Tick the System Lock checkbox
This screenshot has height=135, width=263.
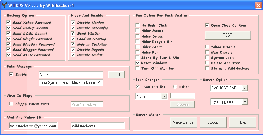tap(207, 58)
